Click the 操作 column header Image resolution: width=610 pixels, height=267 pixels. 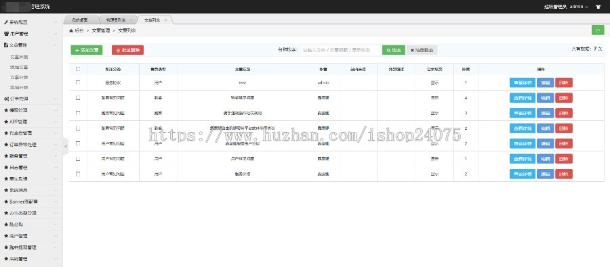(x=541, y=69)
